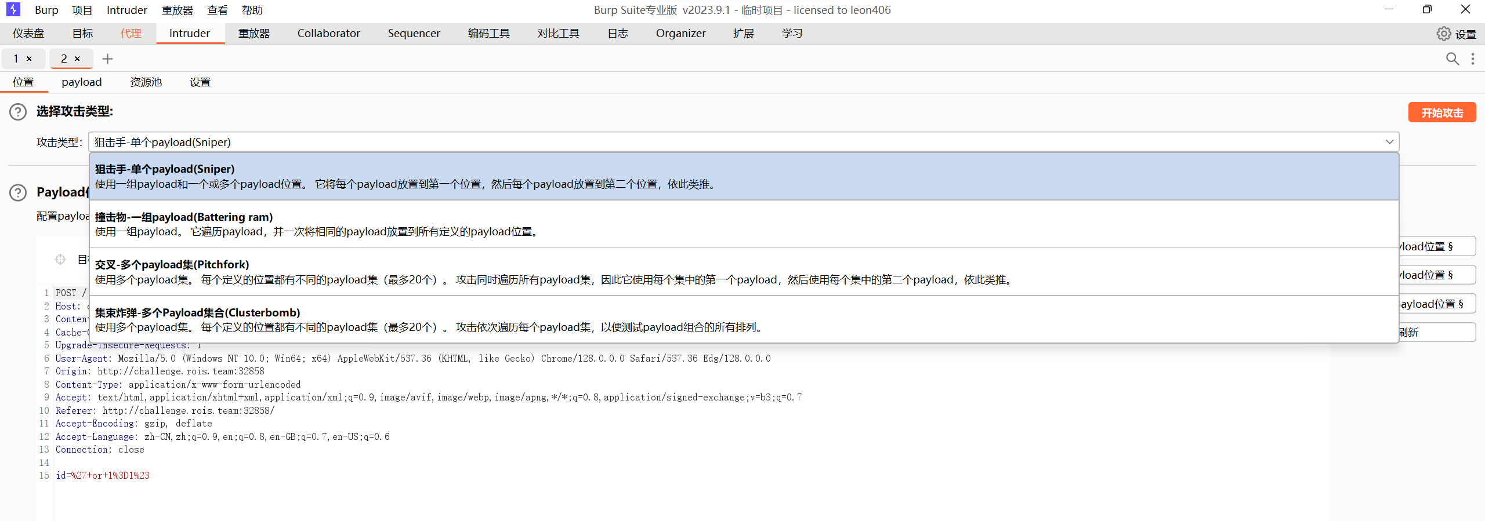Open the Burp menu
1485x521 pixels.
click(46, 10)
